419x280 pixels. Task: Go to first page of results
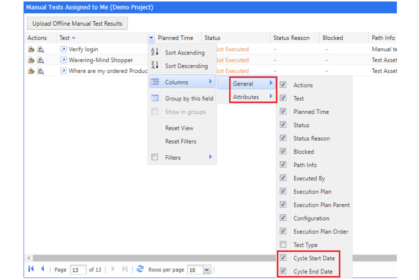(x=31, y=269)
